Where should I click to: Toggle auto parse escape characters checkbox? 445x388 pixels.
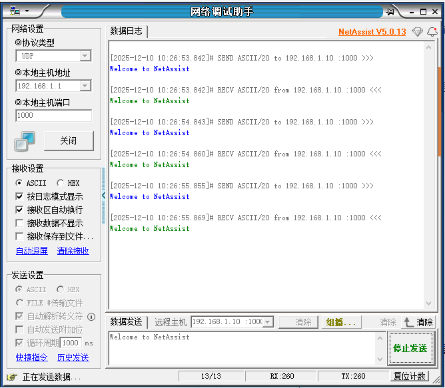tap(19, 316)
